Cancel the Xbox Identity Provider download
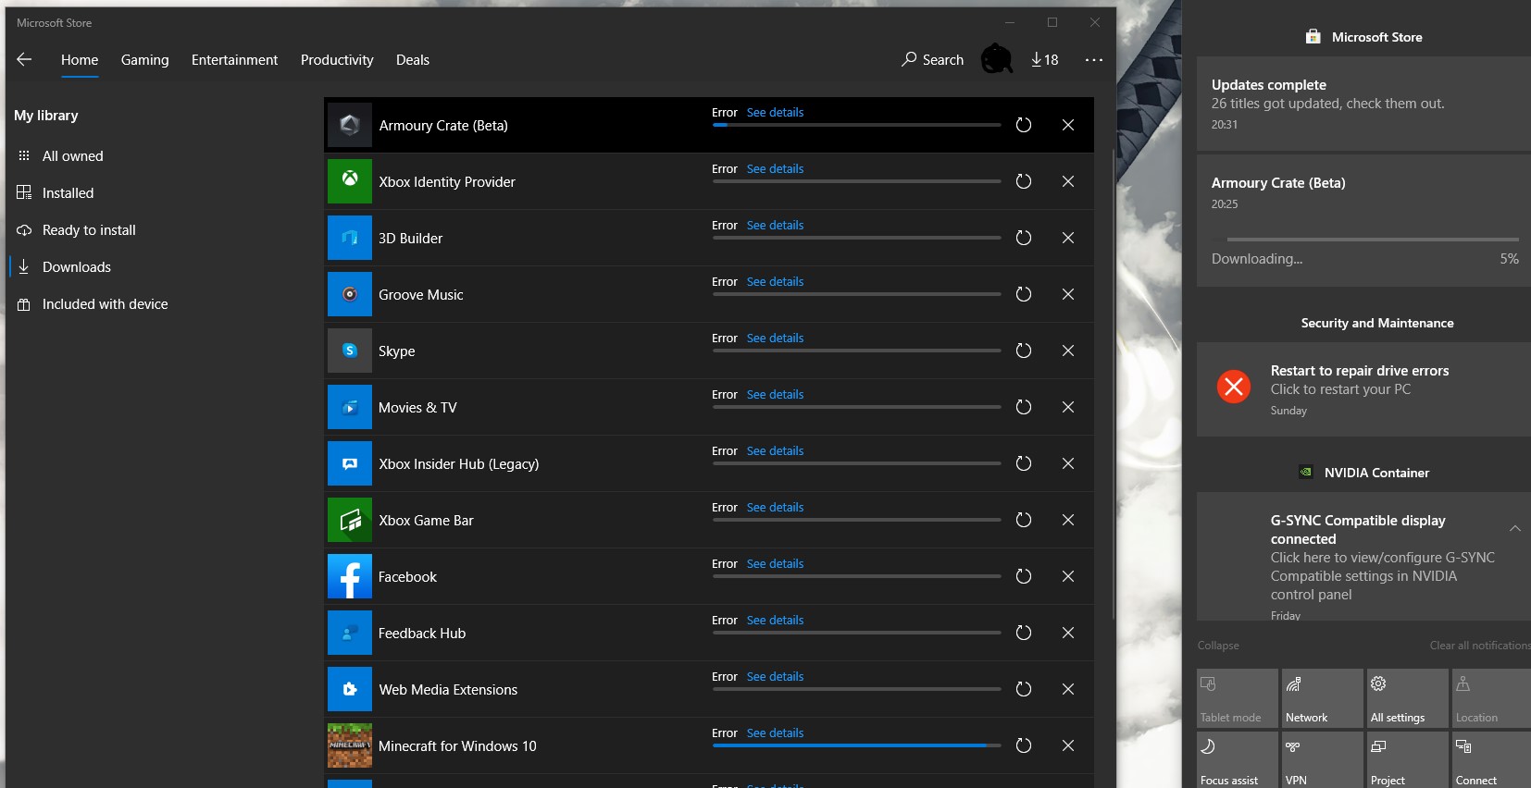 click(x=1067, y=181)
